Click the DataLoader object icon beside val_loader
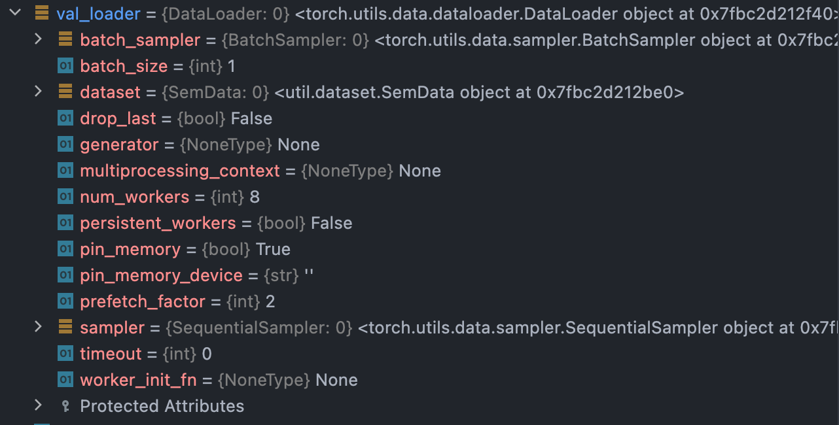The height and width of the screenshot is (425, 839). [x=42, y=13]
